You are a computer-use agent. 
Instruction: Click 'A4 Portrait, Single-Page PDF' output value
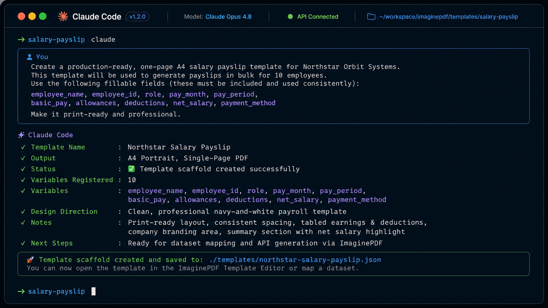(188, 158)
